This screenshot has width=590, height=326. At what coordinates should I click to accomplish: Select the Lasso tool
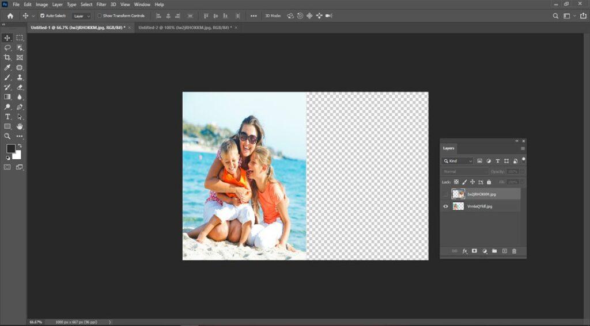7,48
